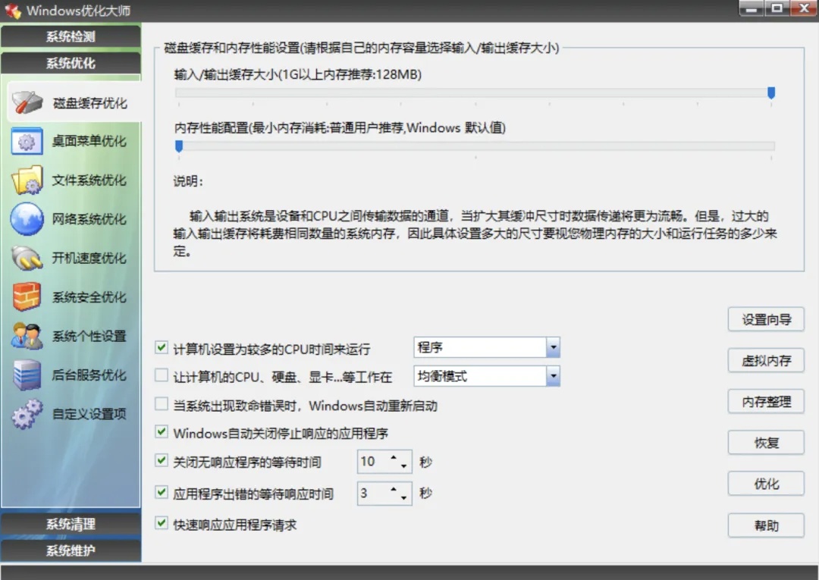Screen dimensions: 819x580
Task: Select 后台服务优化 text entry
Action: click(x=89, y=375)
